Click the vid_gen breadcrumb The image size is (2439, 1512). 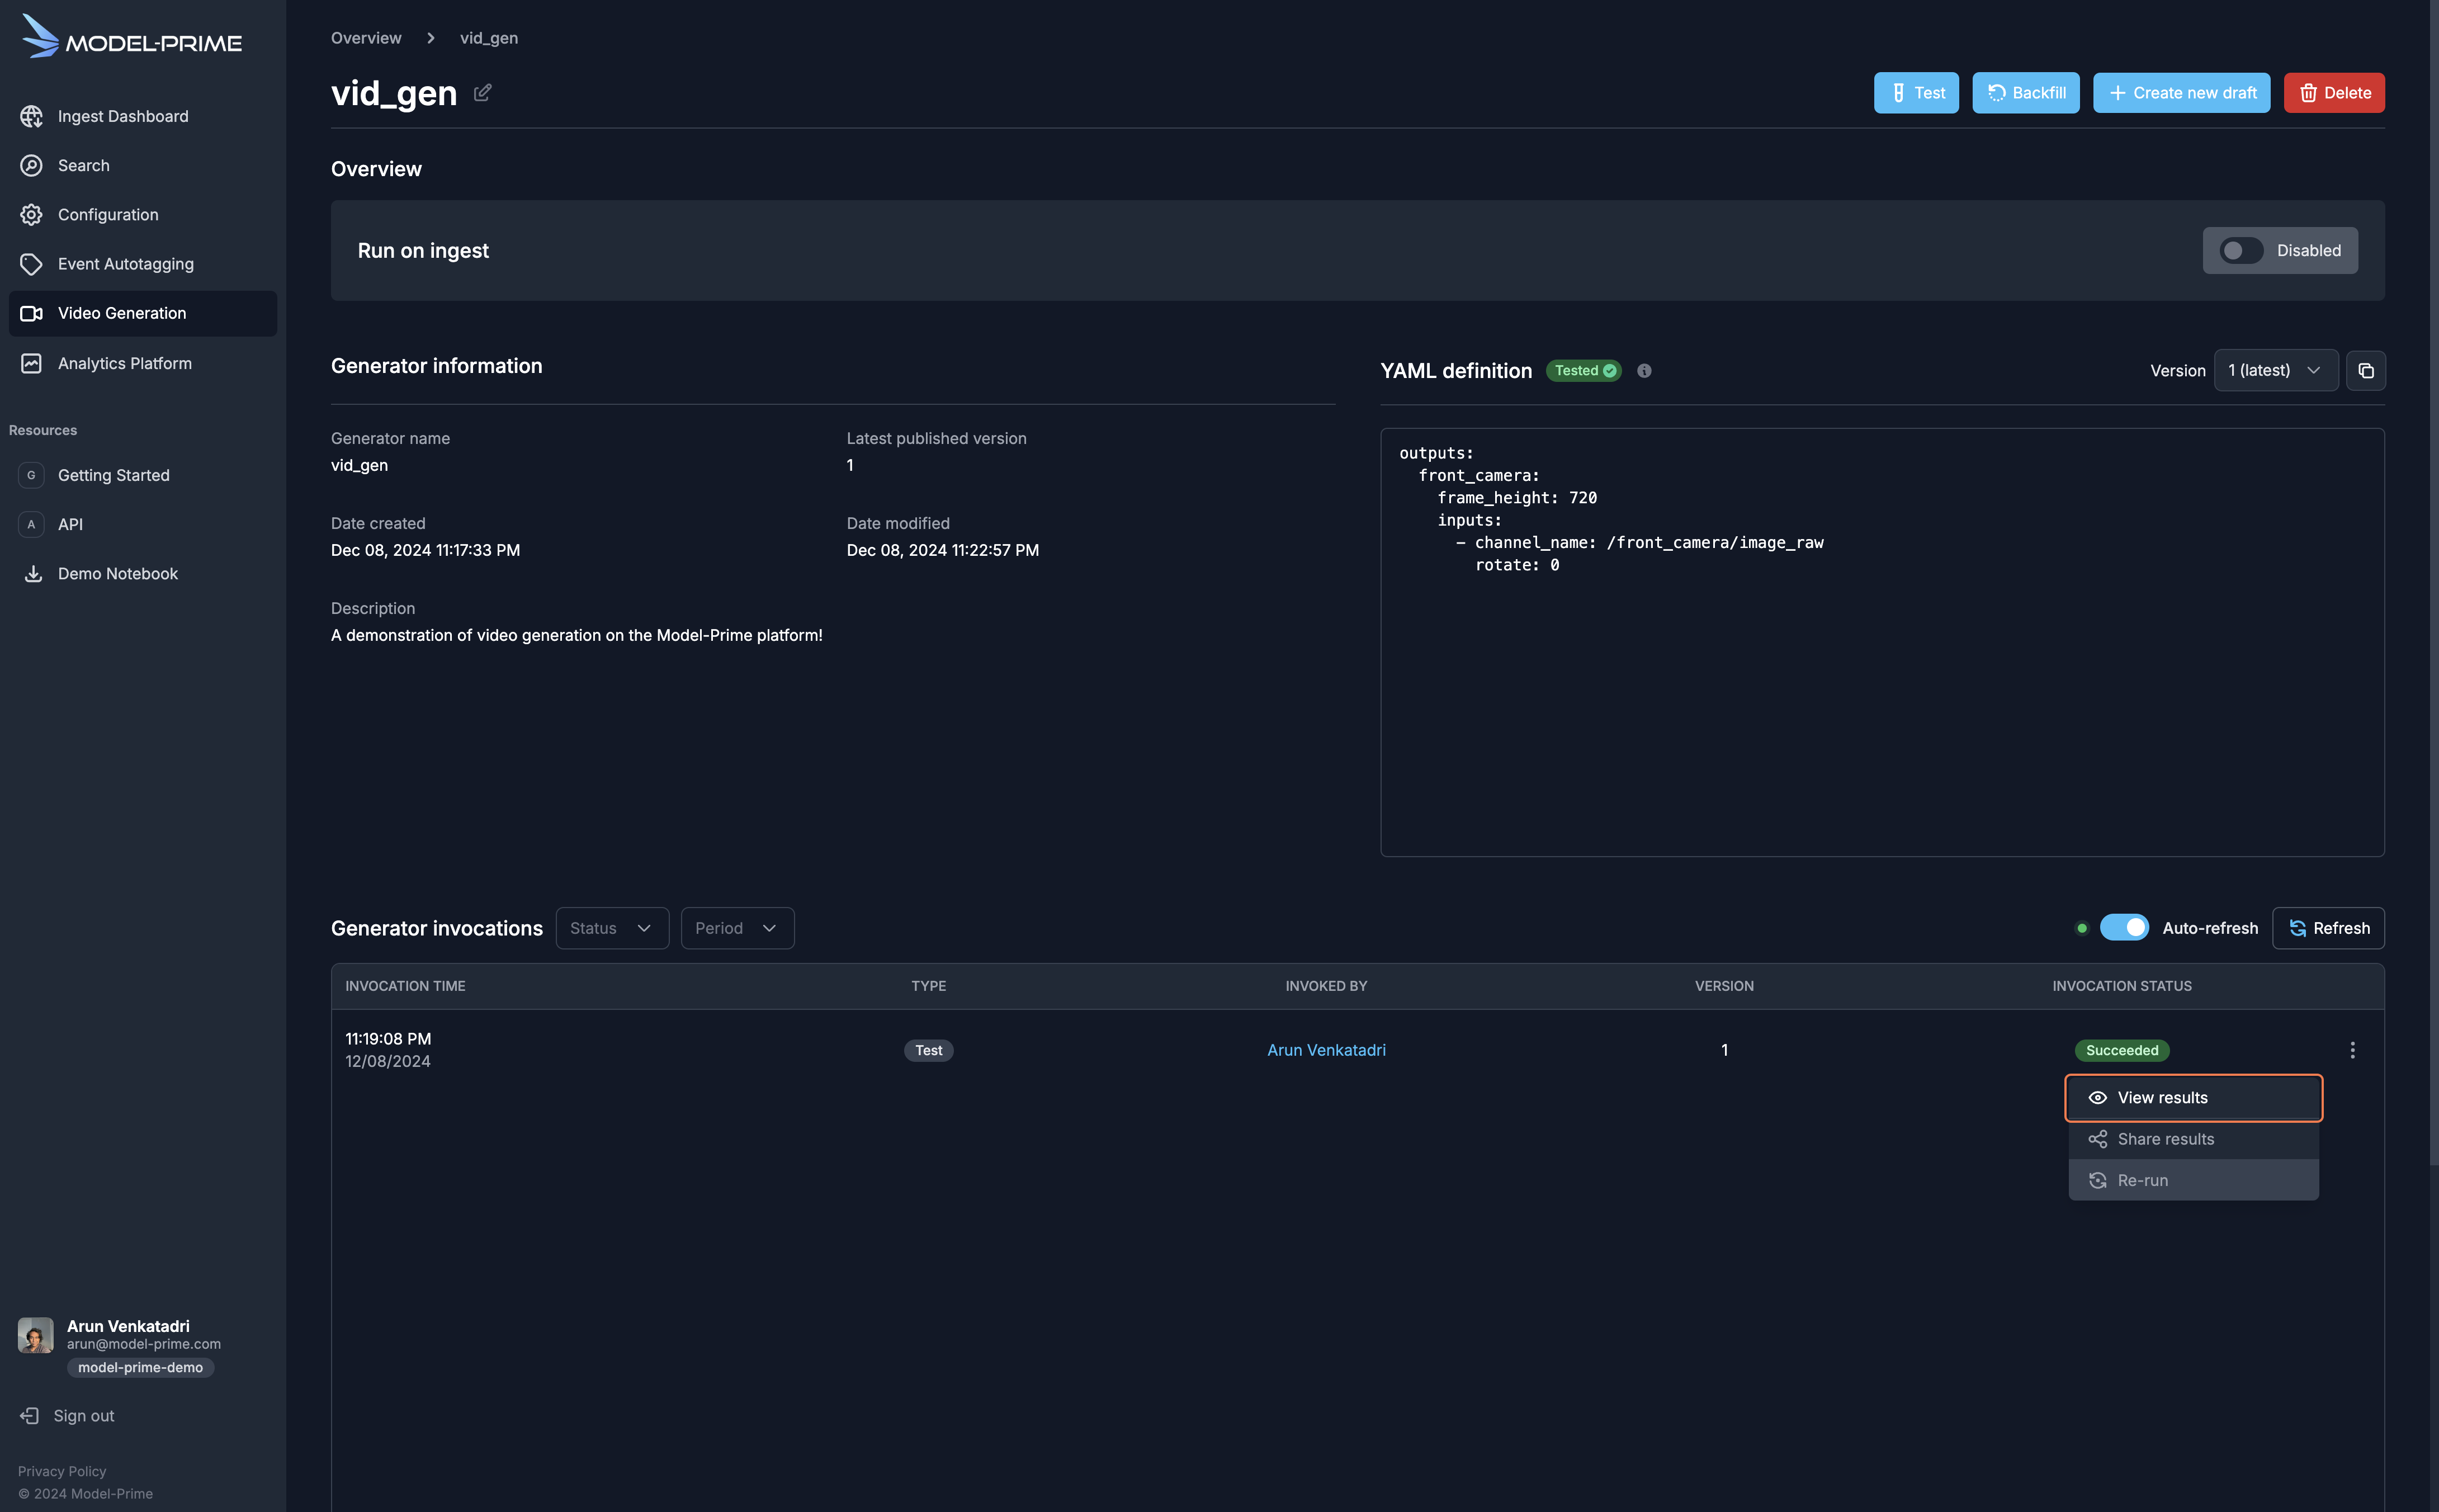click(488, 38)
